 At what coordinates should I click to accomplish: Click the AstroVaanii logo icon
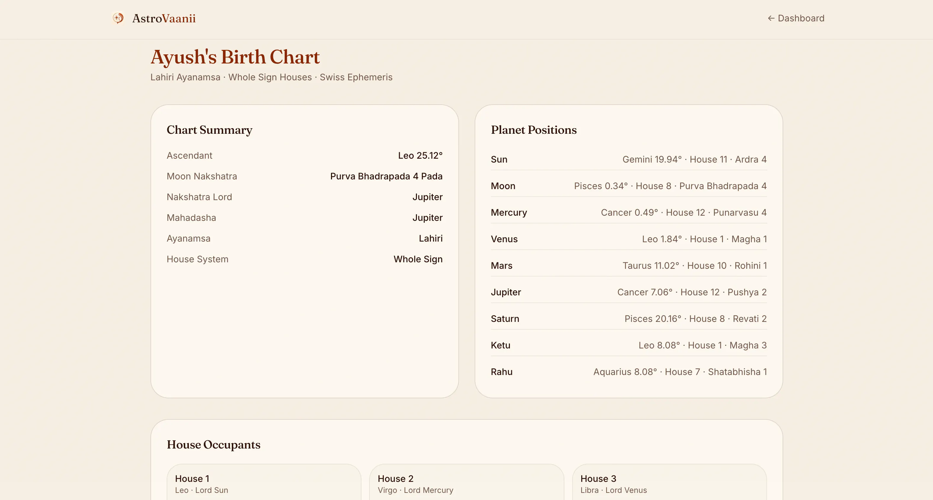coord(118,18)
